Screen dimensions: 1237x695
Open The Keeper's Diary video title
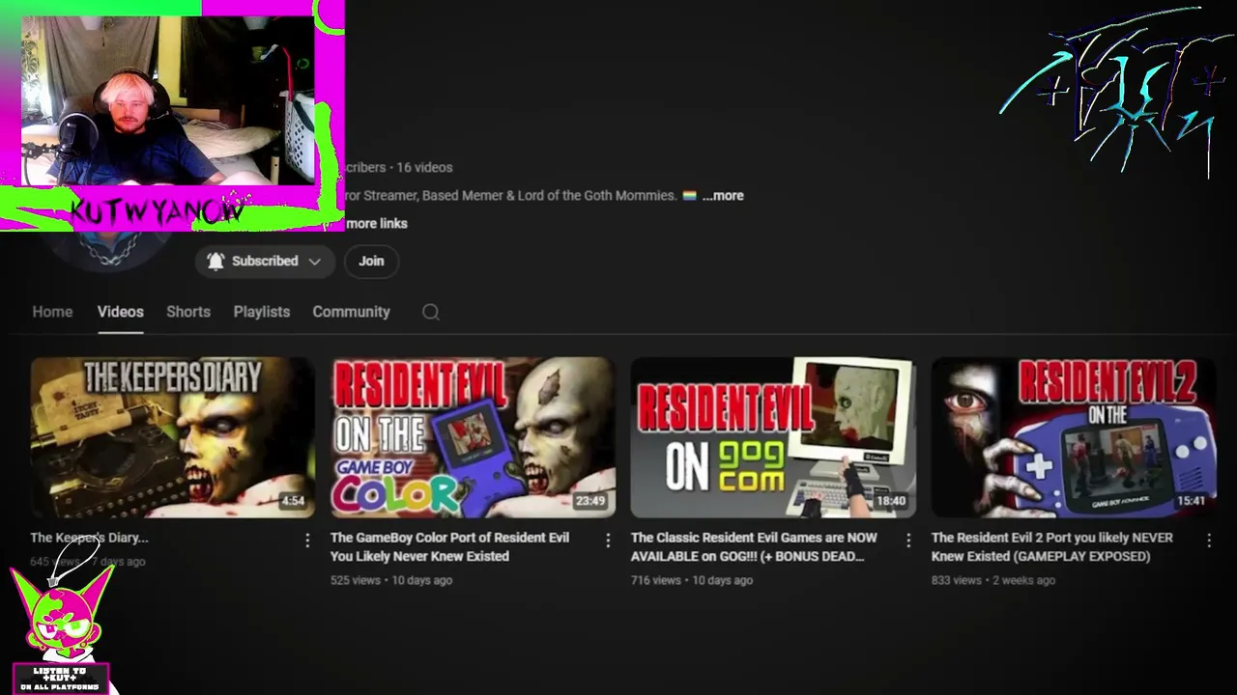pos(89,538)
